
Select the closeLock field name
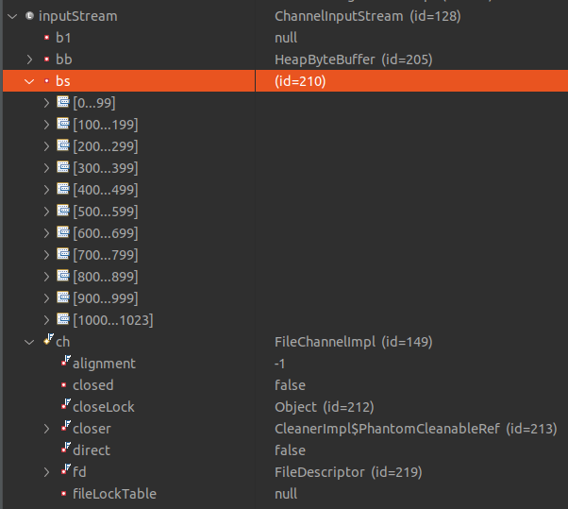click(104, 407)
